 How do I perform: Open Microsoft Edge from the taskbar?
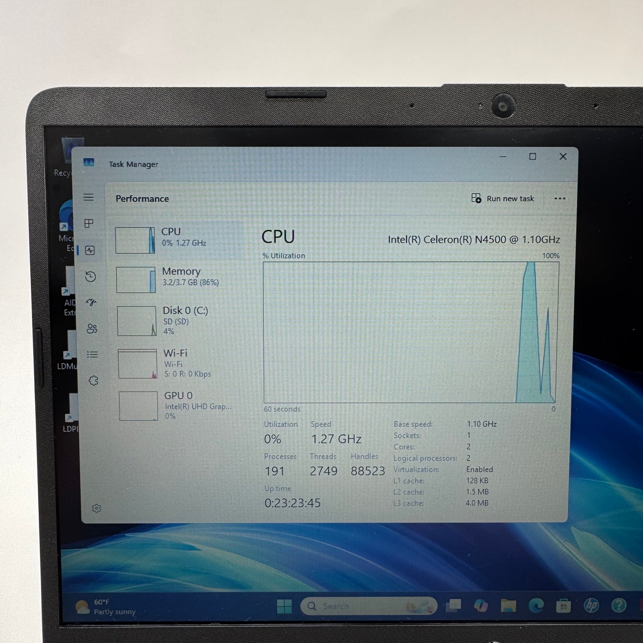536,605
